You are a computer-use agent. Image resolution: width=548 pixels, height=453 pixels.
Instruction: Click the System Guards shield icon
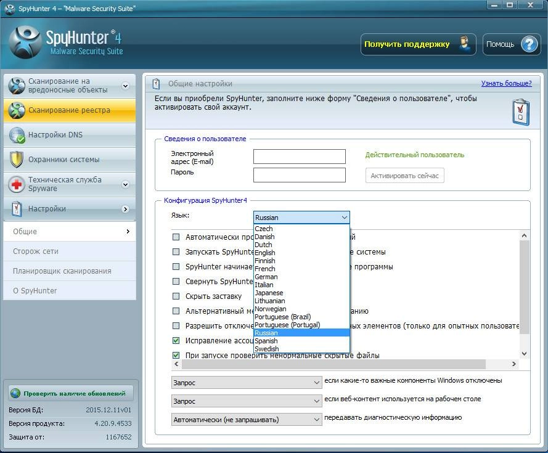[x=17, y=160]
